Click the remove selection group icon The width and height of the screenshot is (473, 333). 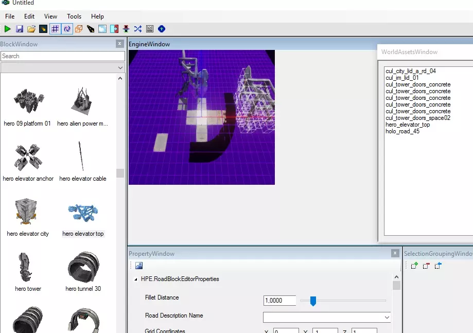pos(426,266)
